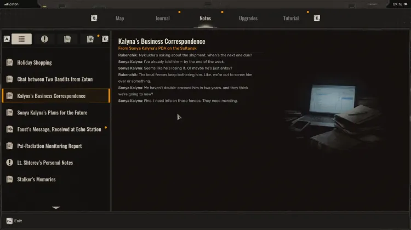
Task: Filter notes by text document category
Action: (67, 39)
